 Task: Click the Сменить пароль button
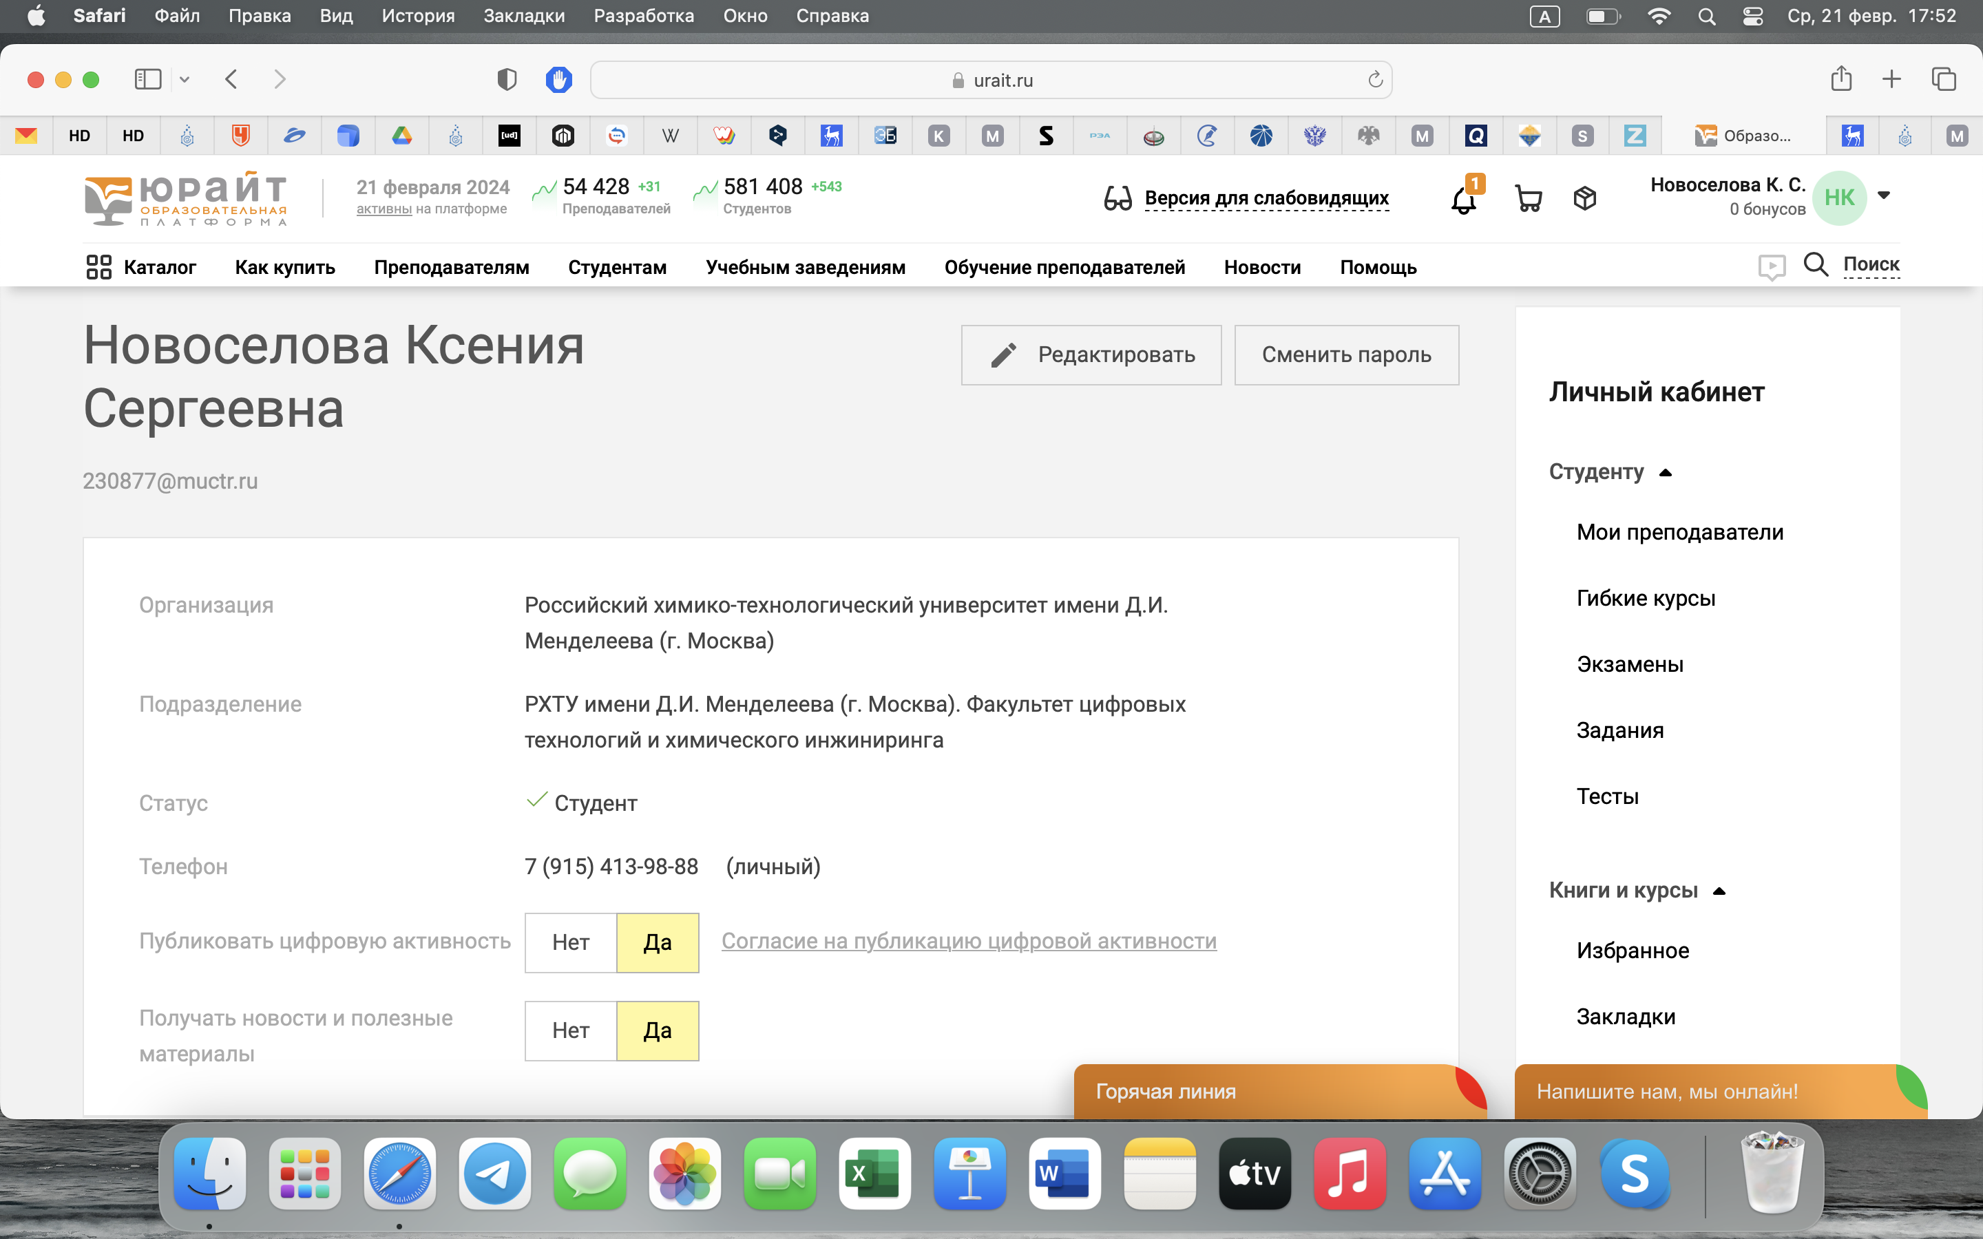coord(1346,354)
